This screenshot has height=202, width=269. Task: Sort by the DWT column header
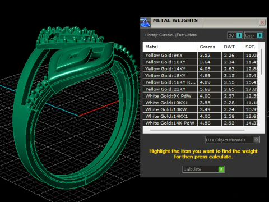coord(232,47)
